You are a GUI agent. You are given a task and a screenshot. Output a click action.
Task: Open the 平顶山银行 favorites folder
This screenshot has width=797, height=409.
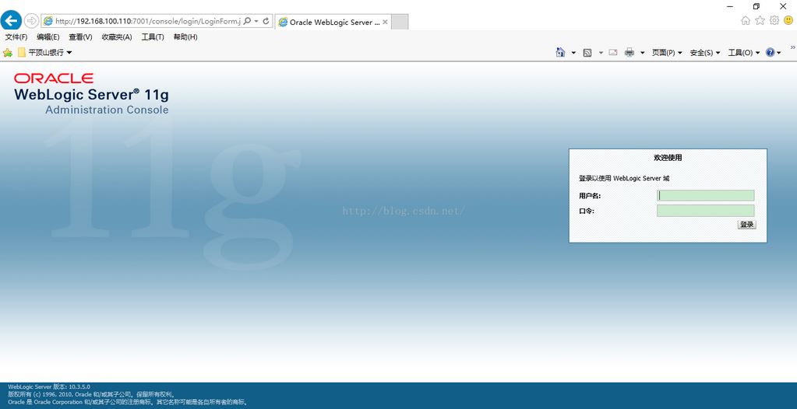[x=44, y=52]
